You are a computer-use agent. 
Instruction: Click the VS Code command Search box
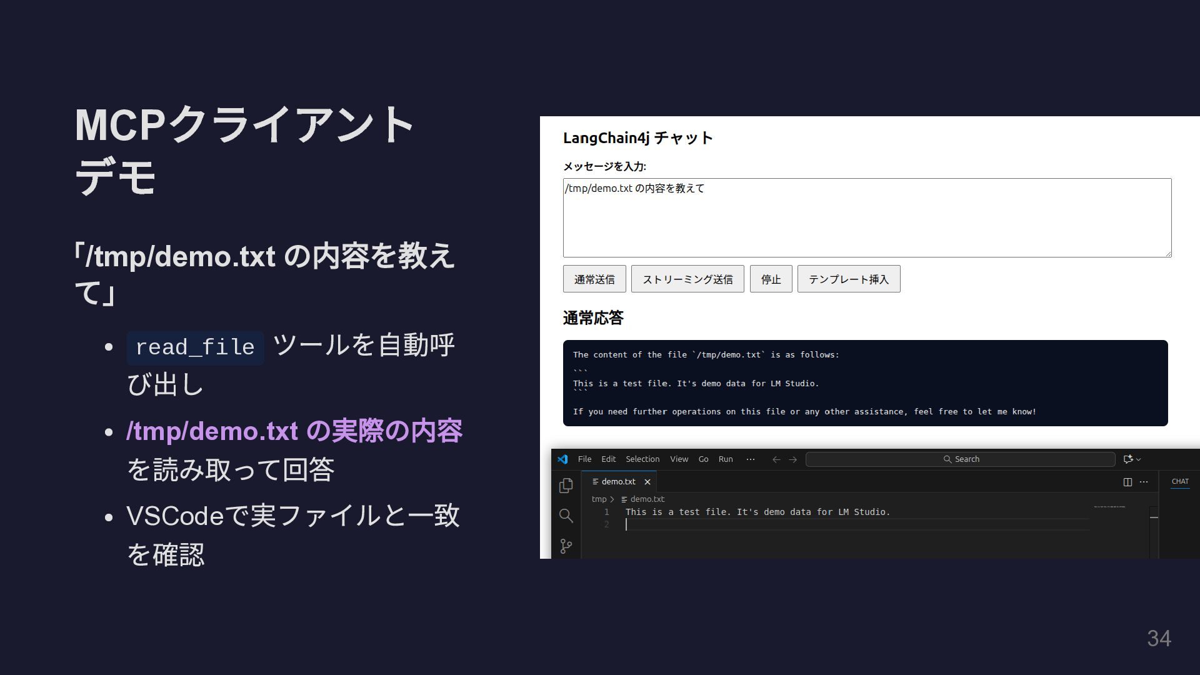coord(961,459)
